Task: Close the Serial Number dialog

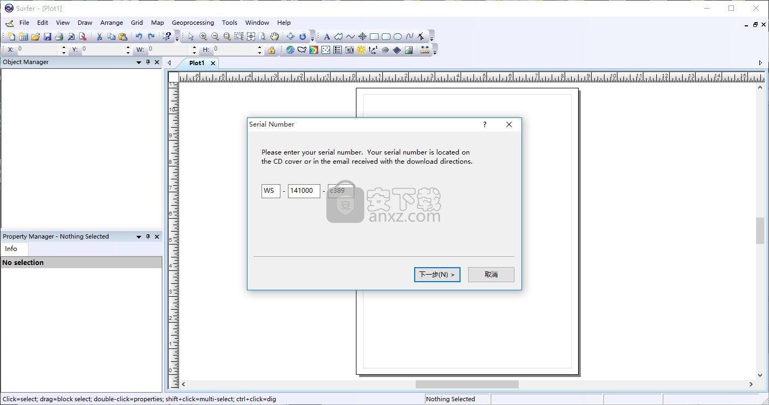Action: (509, 124)
